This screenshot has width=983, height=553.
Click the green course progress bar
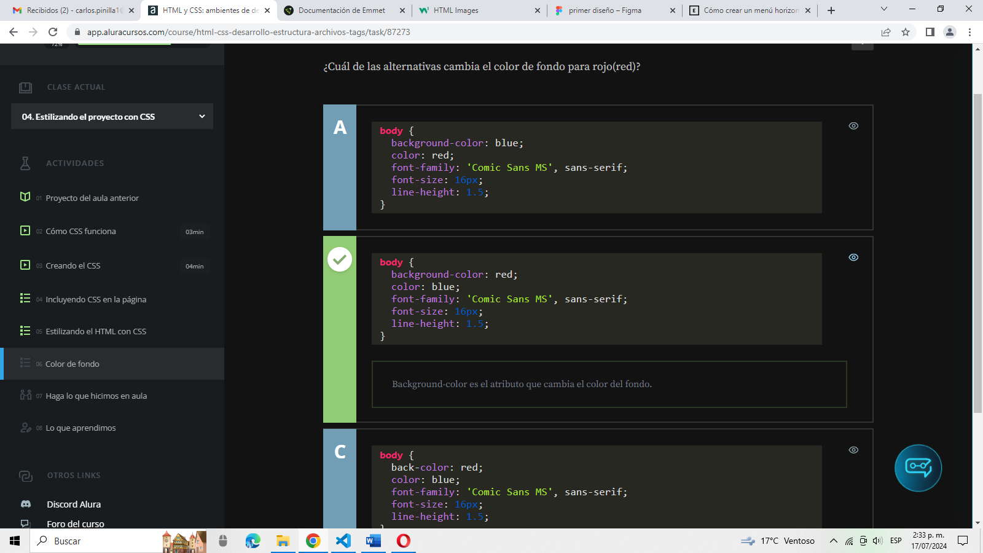coord(124,44)
